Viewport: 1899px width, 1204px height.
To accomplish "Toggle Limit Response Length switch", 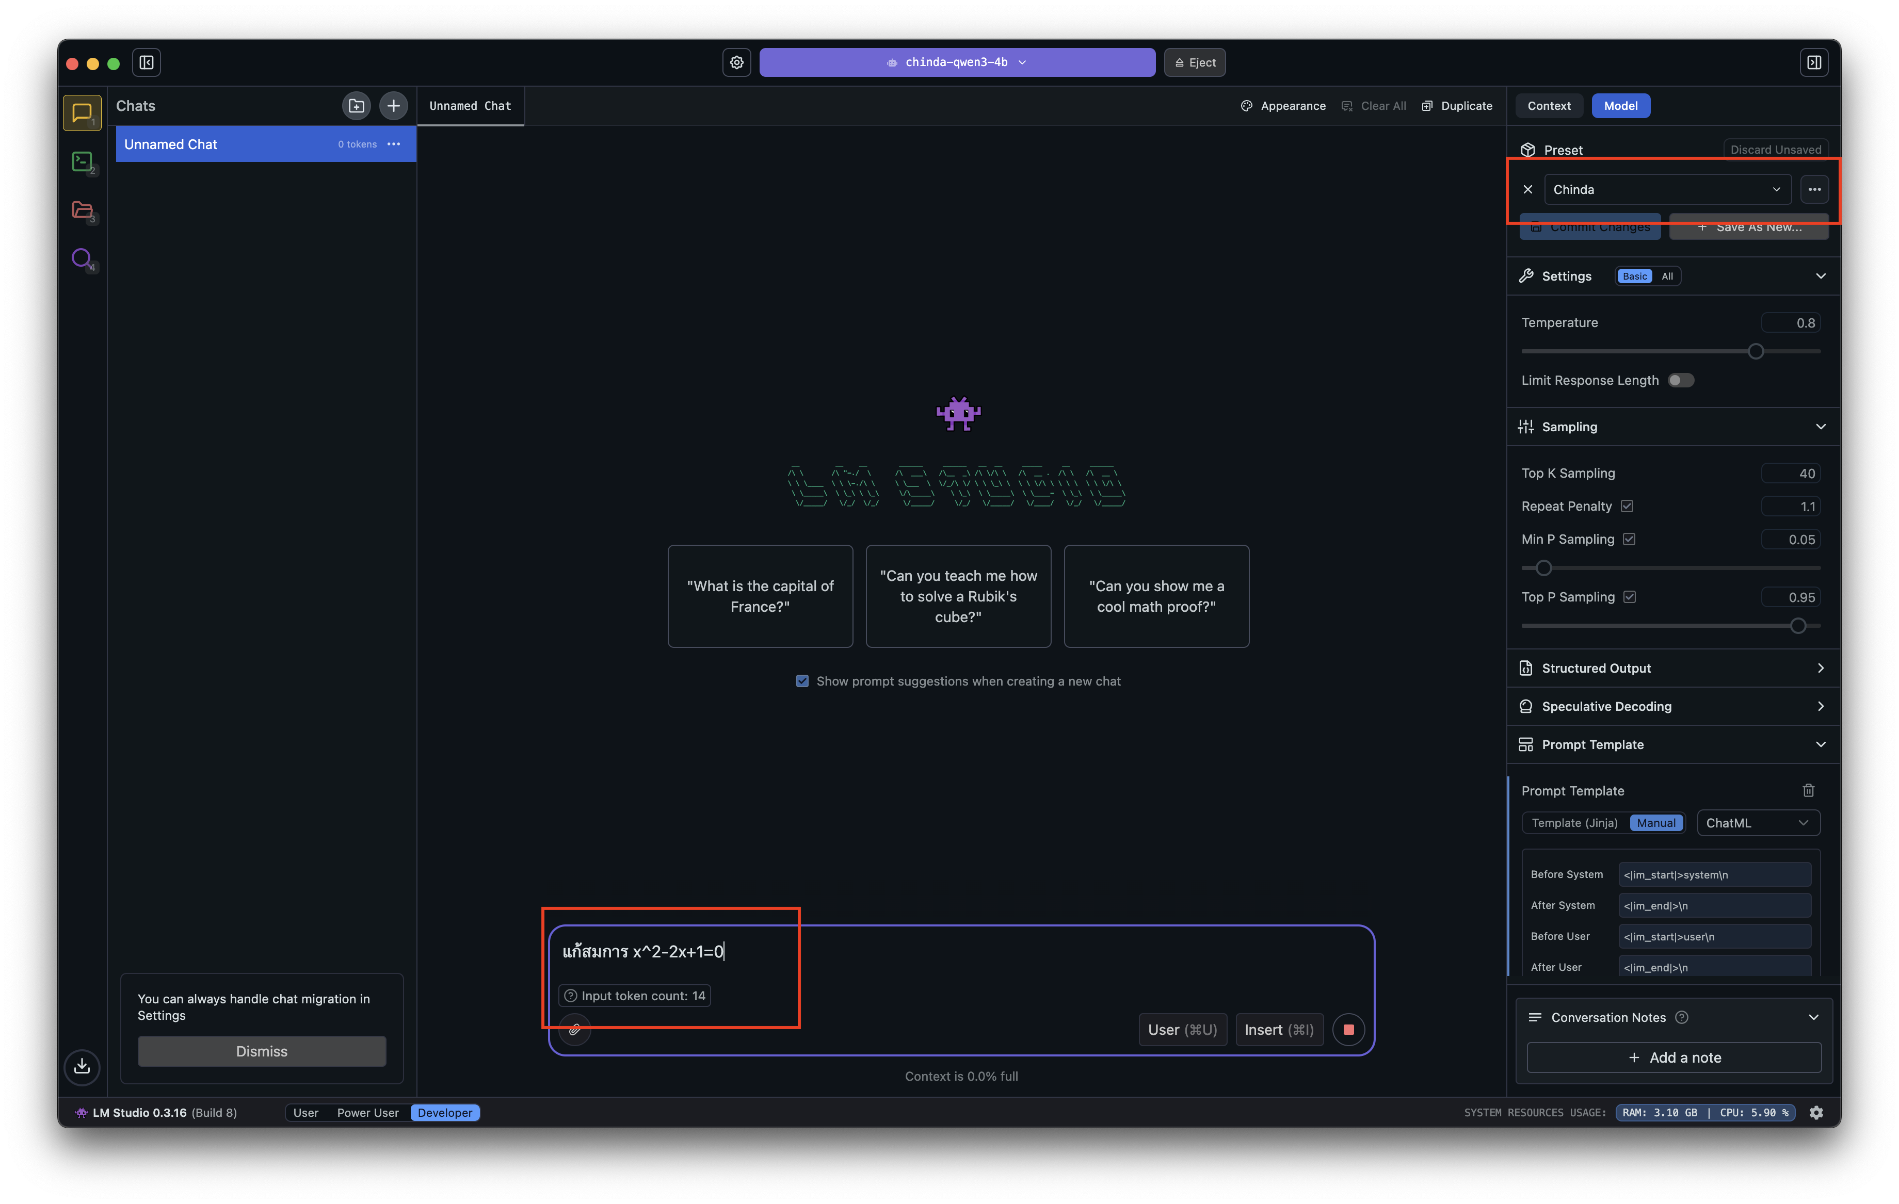I will (1680, 380).
